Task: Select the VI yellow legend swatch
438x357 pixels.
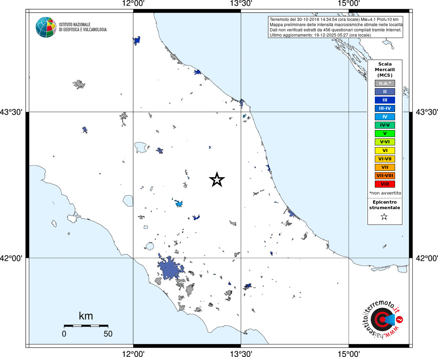Action: [385, 151]
